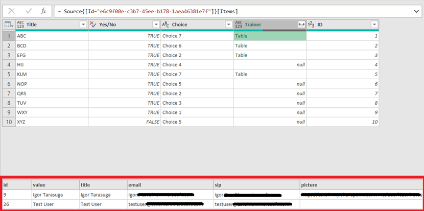Image resolution: width=424 pixels, height=211 pixels.
Task: Click null Trainer cell in XYZ row
Action: [x=270, y=122]
